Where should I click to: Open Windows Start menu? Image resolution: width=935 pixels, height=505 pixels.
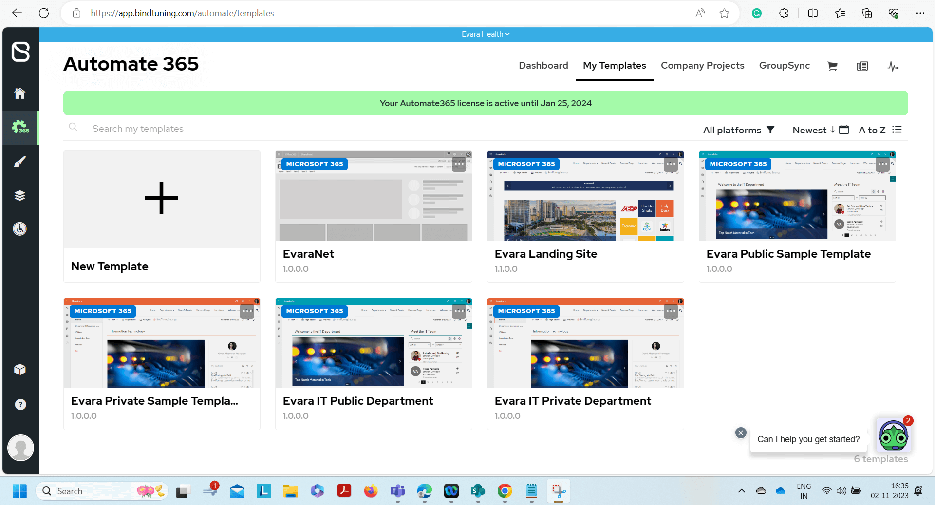(19, 491)
